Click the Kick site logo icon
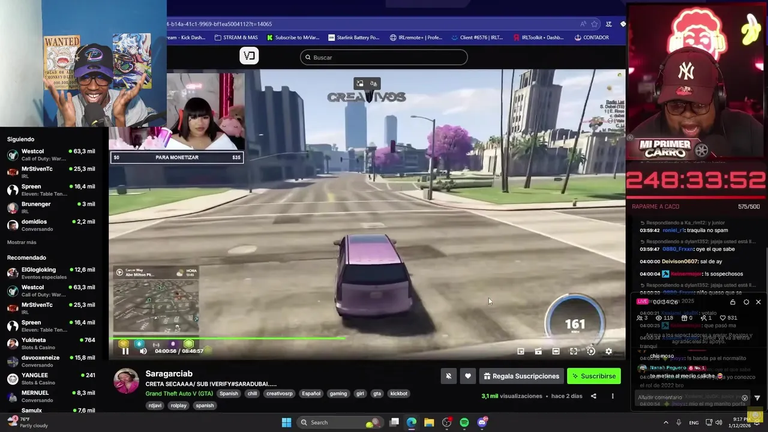This screenshot has width=768, height=432. tap(249, 56)
